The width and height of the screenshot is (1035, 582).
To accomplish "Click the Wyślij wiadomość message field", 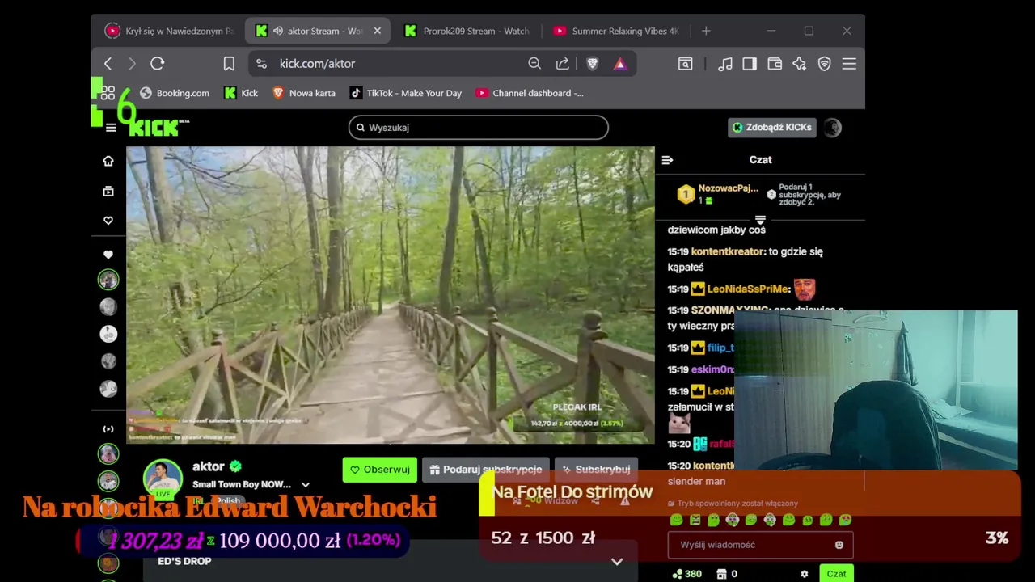I will 760,545.
